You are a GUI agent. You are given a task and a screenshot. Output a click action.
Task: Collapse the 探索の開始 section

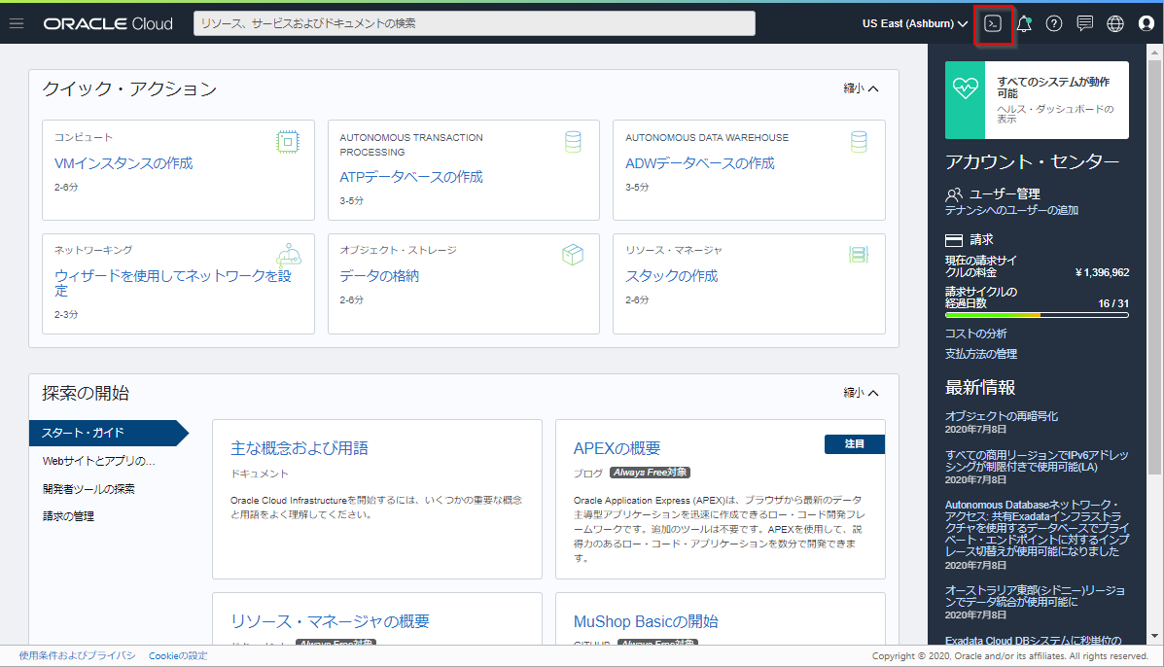click(861, 393)
